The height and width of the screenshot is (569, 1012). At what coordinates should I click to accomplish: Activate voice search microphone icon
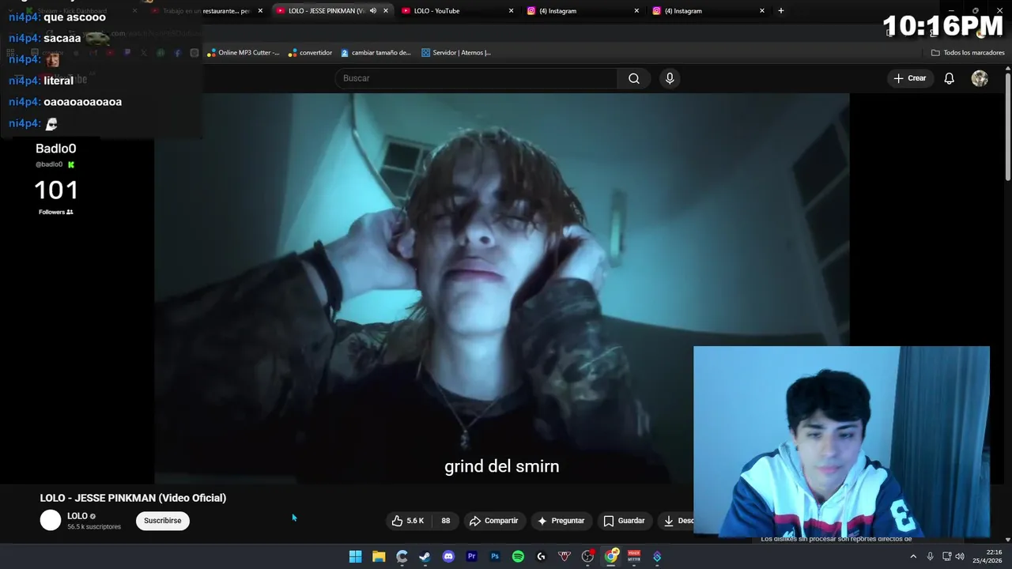(670, 78)
